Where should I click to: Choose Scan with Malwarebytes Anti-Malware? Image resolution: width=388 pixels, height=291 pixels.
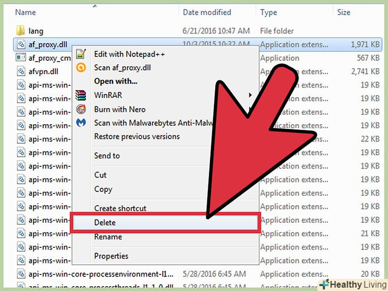click(x=153, y=123)
